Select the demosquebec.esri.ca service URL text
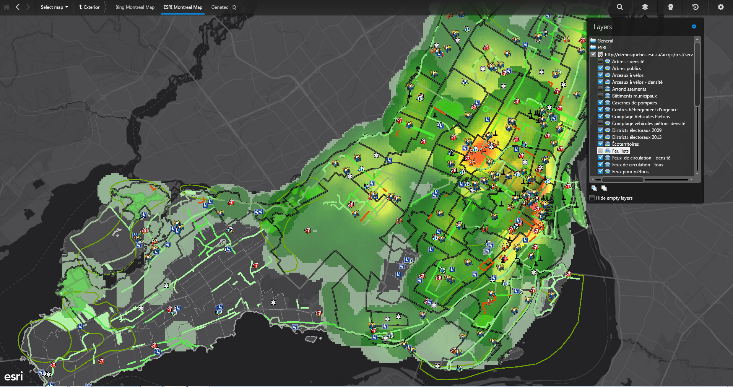 point(649,54)
